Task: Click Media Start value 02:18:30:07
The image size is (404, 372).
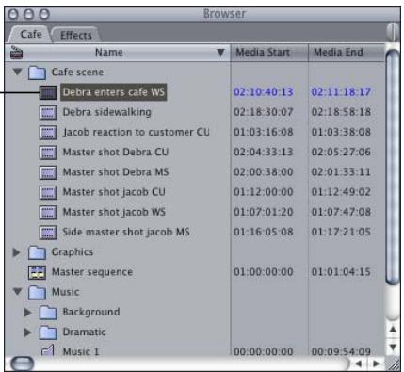Action: 264,112
